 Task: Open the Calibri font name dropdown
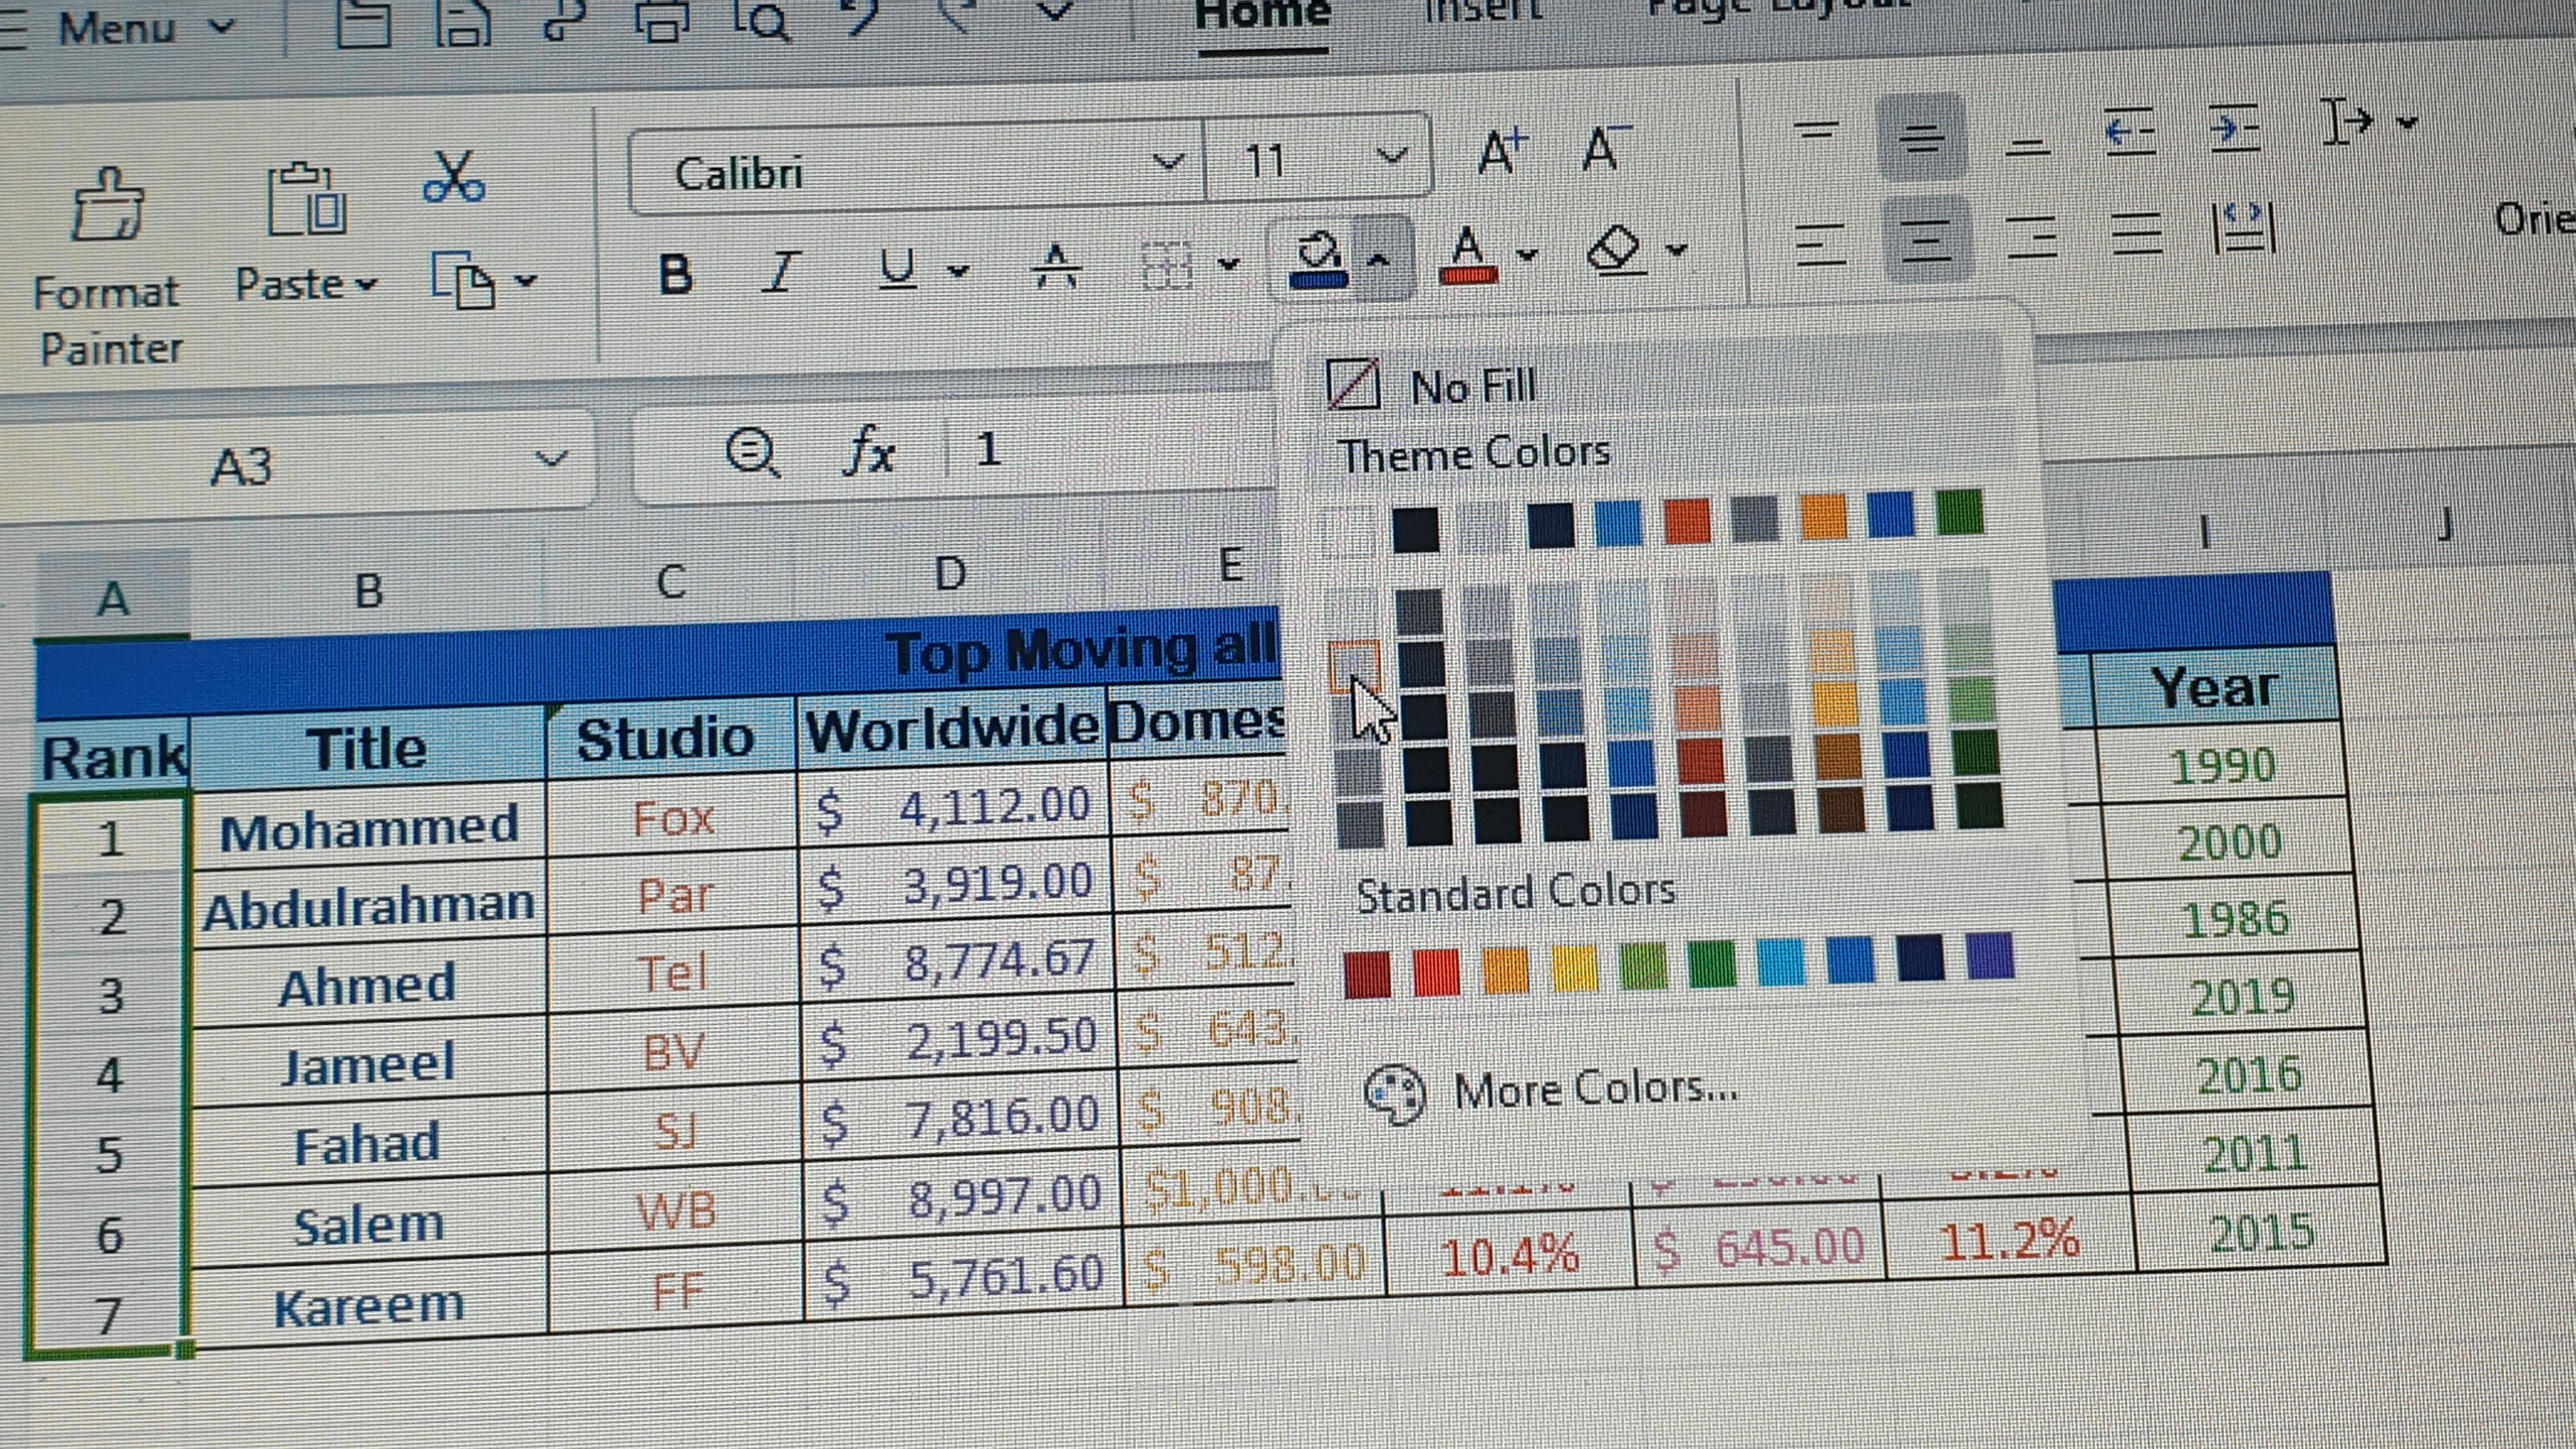tap(1166, 162)
